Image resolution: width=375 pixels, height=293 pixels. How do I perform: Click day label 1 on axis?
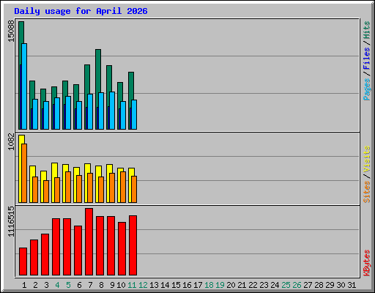point(24,285)
